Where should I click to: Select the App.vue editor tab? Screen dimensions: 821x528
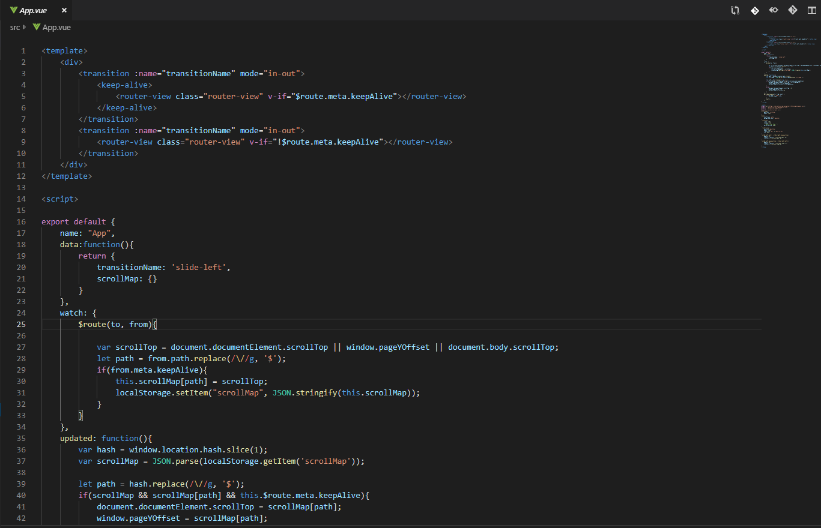37,10
